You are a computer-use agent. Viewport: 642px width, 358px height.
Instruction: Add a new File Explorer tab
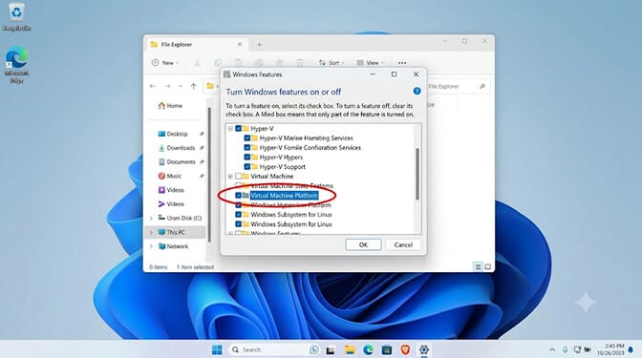click(259, 45)
